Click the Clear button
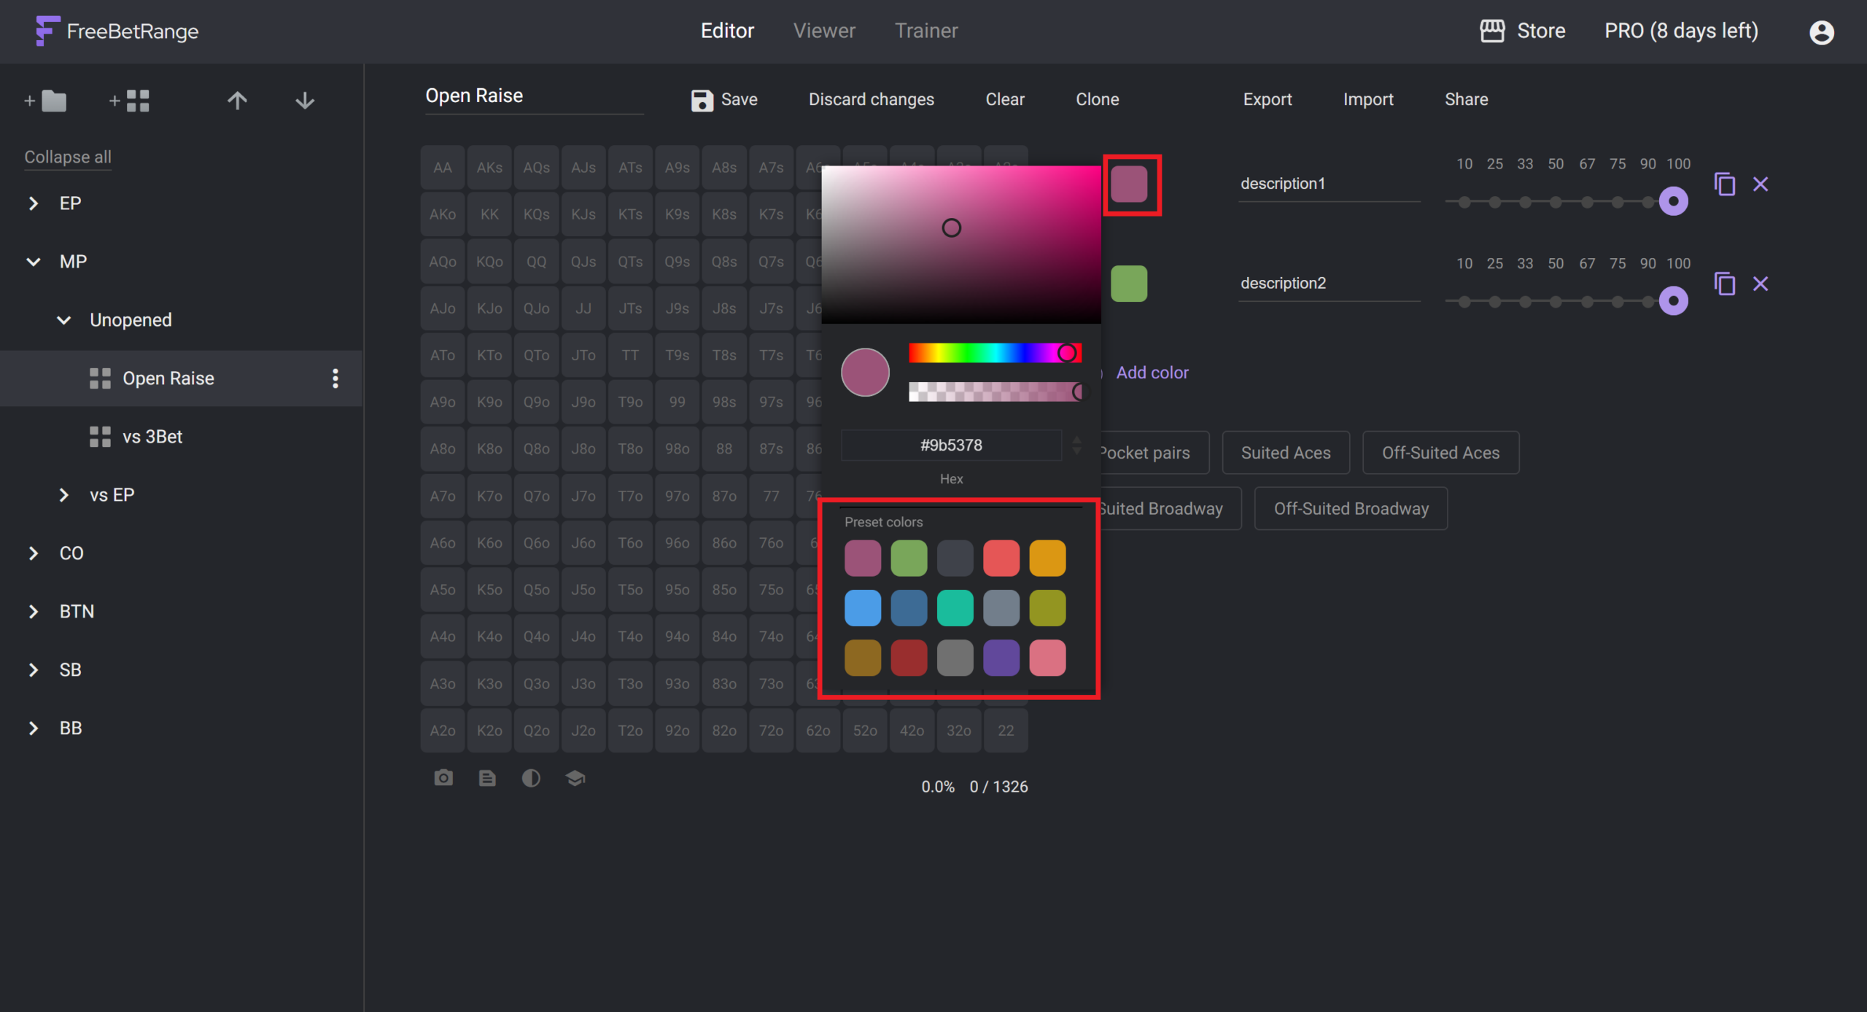The width and height of the screenshot is (1867, 1012). (x=1005, y=99)
